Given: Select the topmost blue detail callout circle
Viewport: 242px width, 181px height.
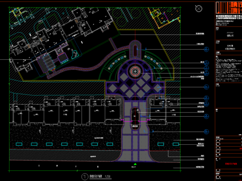Looking at the screenshot, I should (206, 49).
